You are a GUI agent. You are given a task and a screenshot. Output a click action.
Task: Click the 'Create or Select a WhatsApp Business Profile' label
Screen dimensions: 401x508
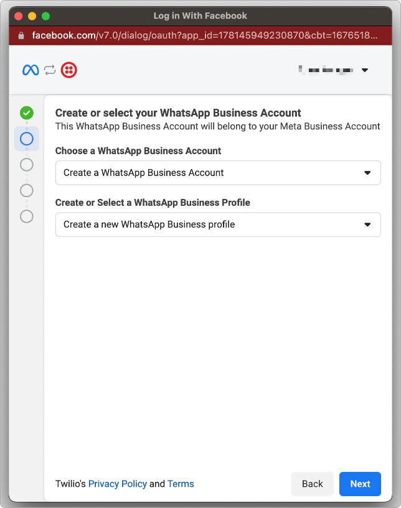click(153, 203)
